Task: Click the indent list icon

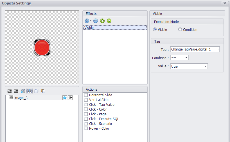Action: pos(16,91)
